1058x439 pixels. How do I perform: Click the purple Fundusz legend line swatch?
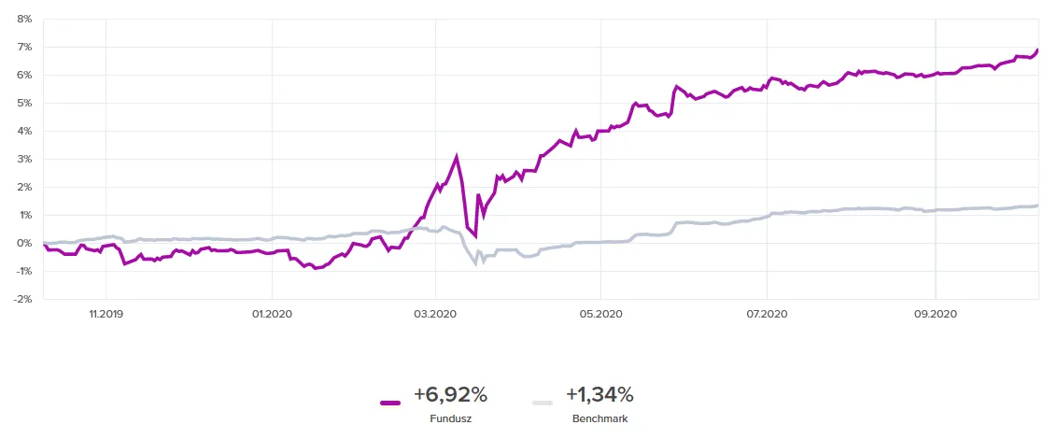pyautogui.click(x=390, y=403)
